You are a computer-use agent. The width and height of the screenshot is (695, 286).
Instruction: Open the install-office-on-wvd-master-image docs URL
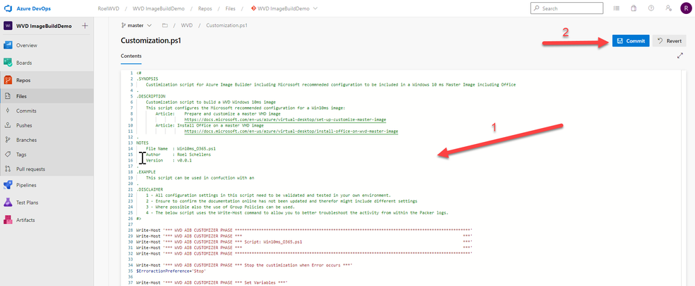(291, 132)
